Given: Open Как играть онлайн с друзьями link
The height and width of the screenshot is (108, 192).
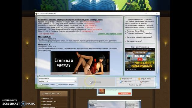Looking at the screenshot, I should click(x=139, y=37).
